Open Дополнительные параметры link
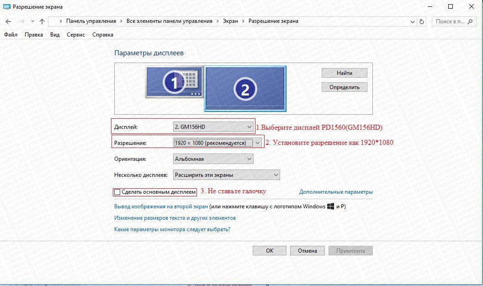This screenshot has width=483, height=286. (336, 192)
